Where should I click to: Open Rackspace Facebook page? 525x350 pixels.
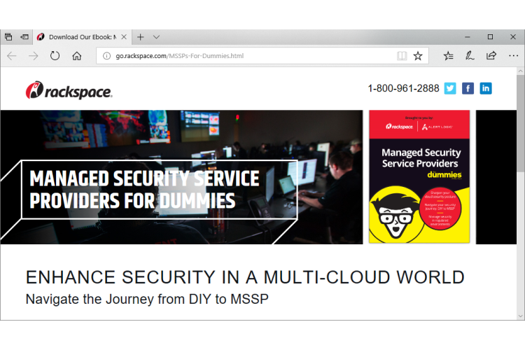pyautogui.click(x=468, y=88)
